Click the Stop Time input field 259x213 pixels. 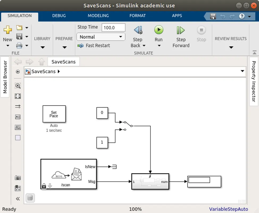click(x=113, y=27)
